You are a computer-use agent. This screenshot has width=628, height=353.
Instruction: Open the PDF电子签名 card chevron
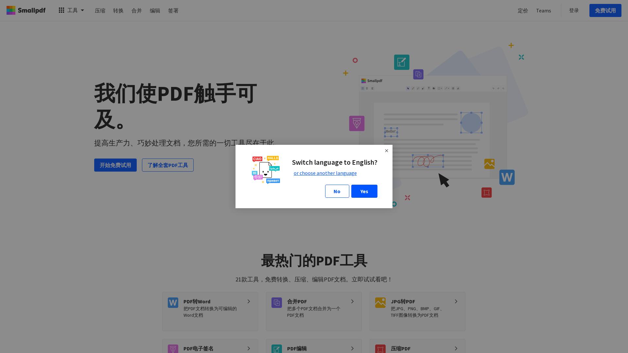[x=249, y=348]
